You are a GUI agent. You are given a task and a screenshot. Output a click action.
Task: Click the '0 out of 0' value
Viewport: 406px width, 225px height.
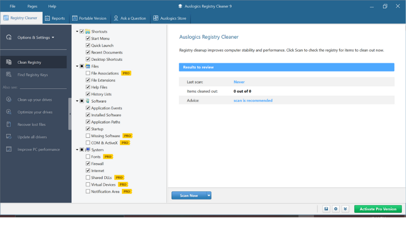point(242,91)
